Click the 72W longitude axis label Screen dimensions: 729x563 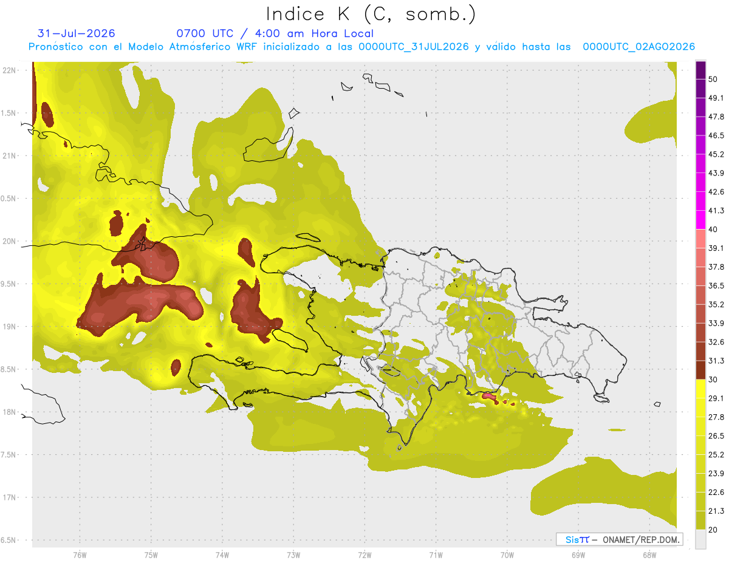[x=364, y=554]
